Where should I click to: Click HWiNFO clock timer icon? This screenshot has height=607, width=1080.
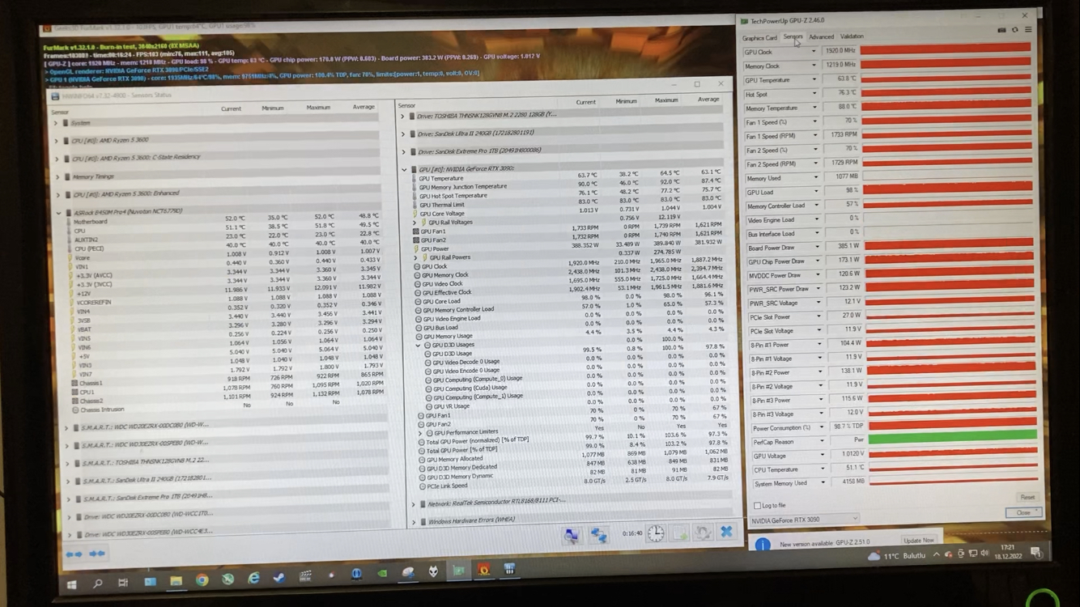click(x=655, y=533)
